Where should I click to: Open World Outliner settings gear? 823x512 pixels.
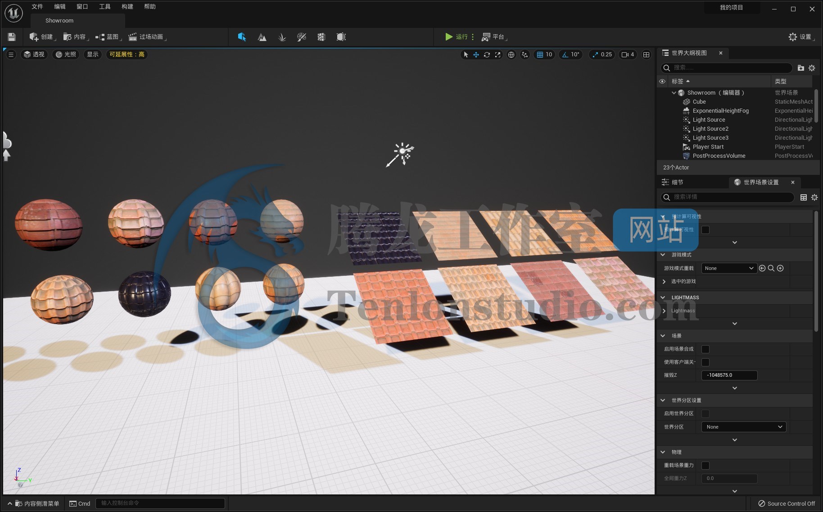pyautogui.click(x=812, y=68)
